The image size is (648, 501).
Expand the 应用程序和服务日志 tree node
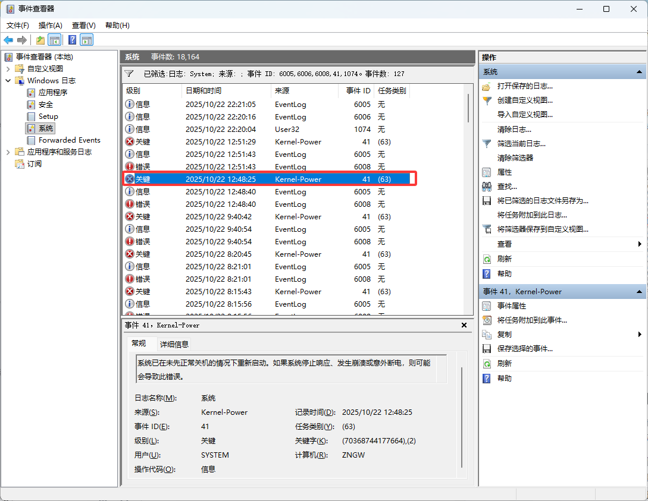[x=8, y=152]
